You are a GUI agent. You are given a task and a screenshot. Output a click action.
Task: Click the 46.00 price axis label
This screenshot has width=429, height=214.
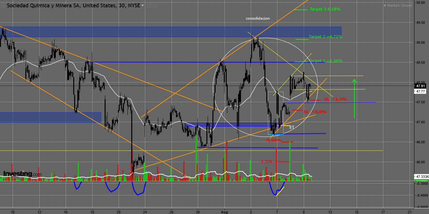click(x=421, y=162)
